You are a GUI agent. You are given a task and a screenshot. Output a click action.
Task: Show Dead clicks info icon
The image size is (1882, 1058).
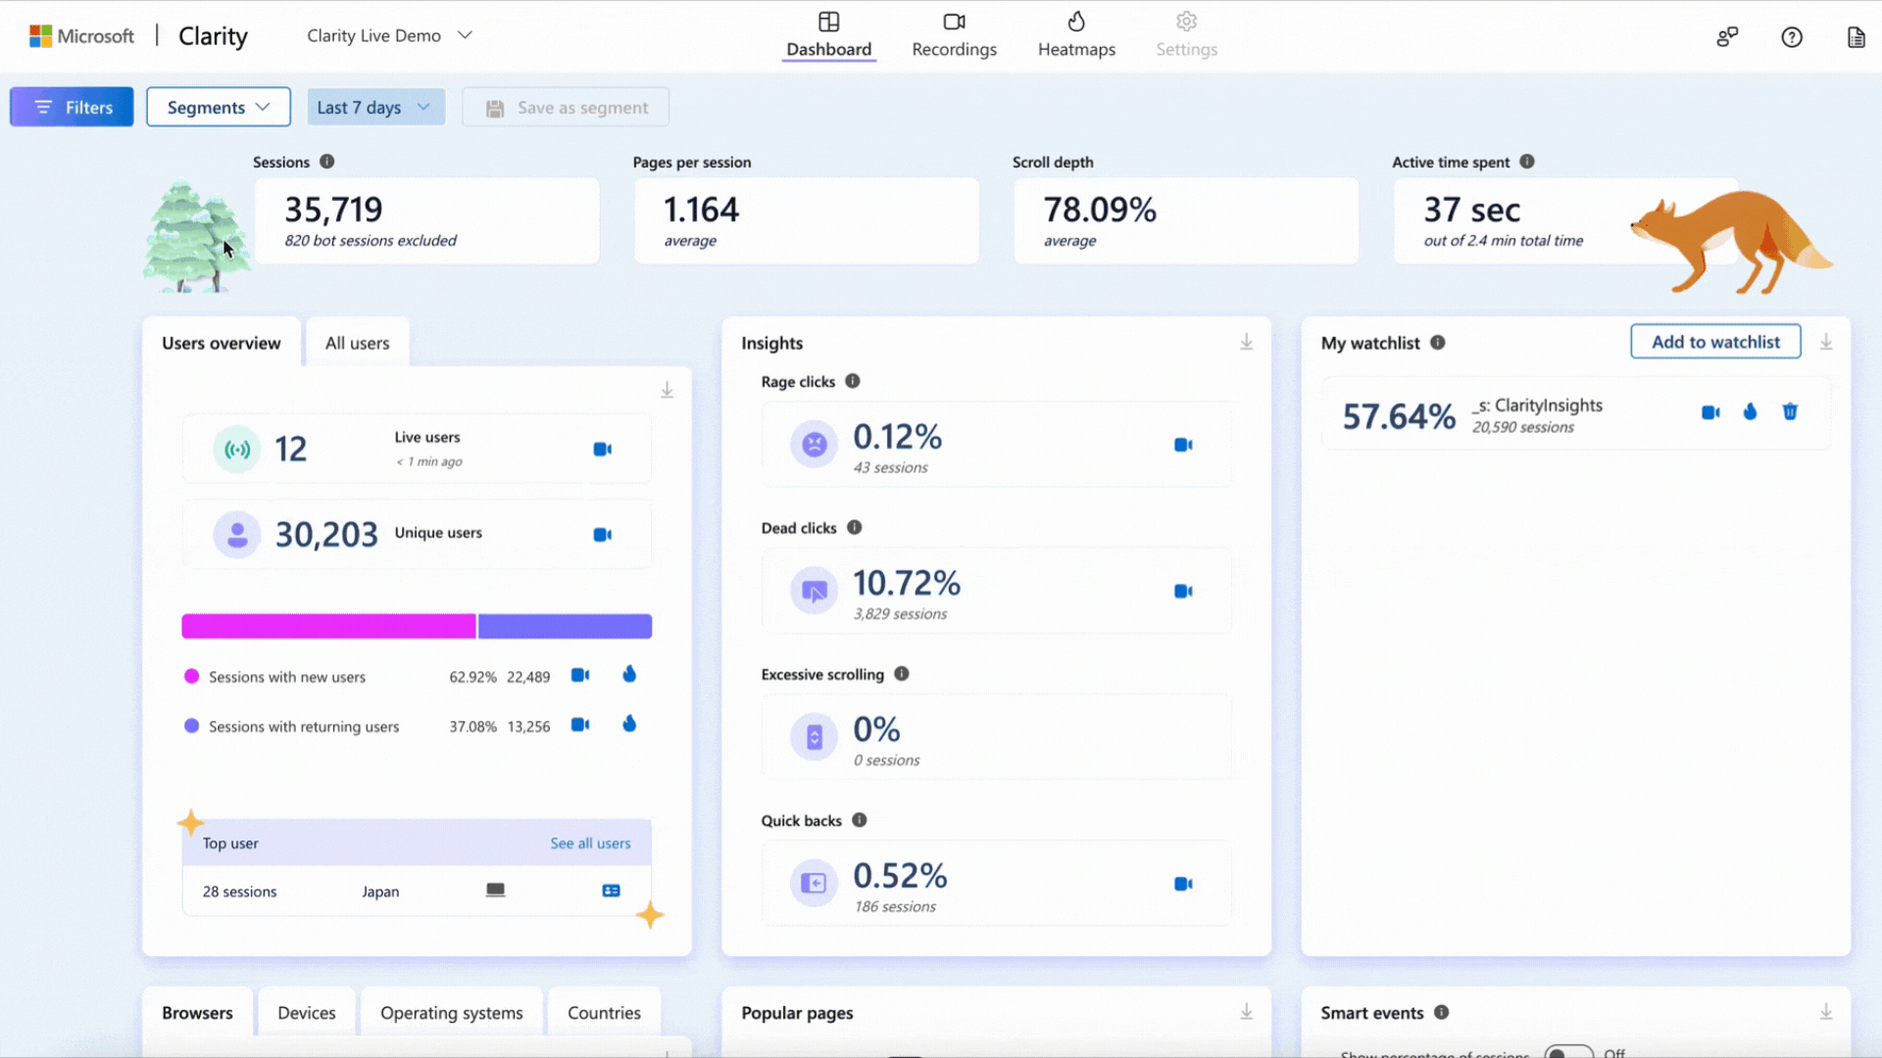click(854, 527)
